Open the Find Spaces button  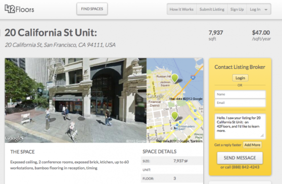pos(92,9)
